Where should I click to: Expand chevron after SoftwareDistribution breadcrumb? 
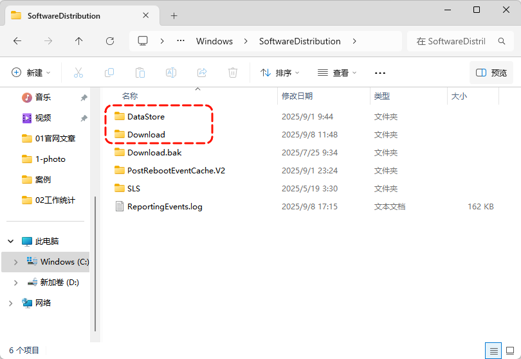(x=354, y=41)
